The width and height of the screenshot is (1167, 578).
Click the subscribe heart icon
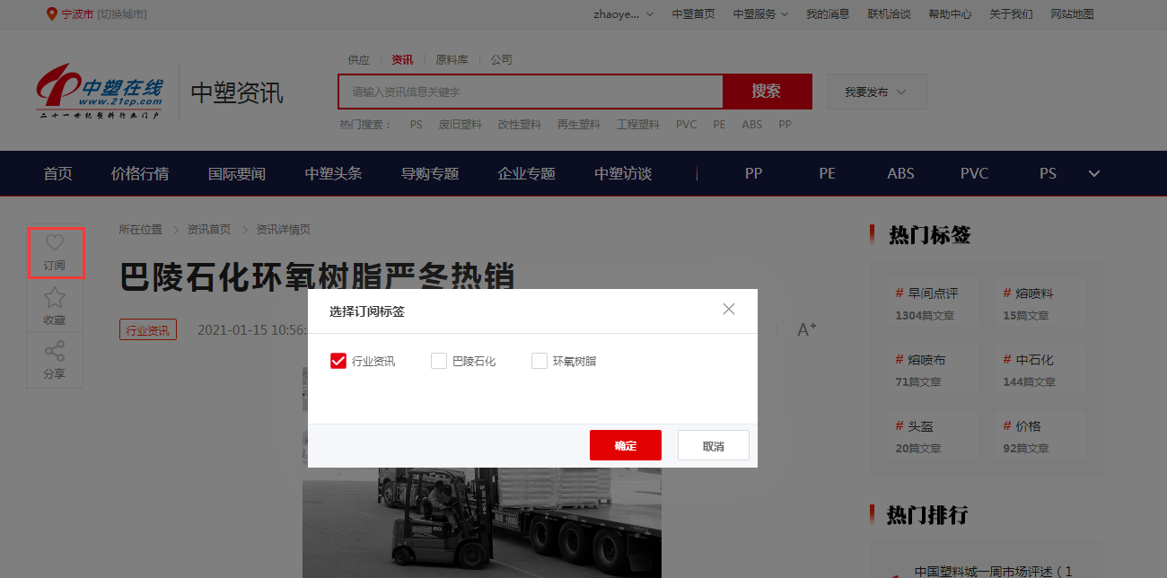click(55, 242)
